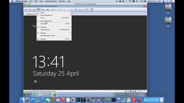Click send Ctrl+Alt+Del toolbar icon
This screenshot has width=184, height=103.
point(60,9)
